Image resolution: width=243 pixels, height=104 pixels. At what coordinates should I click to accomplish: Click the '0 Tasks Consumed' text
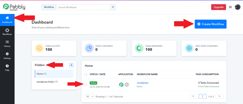208,83
